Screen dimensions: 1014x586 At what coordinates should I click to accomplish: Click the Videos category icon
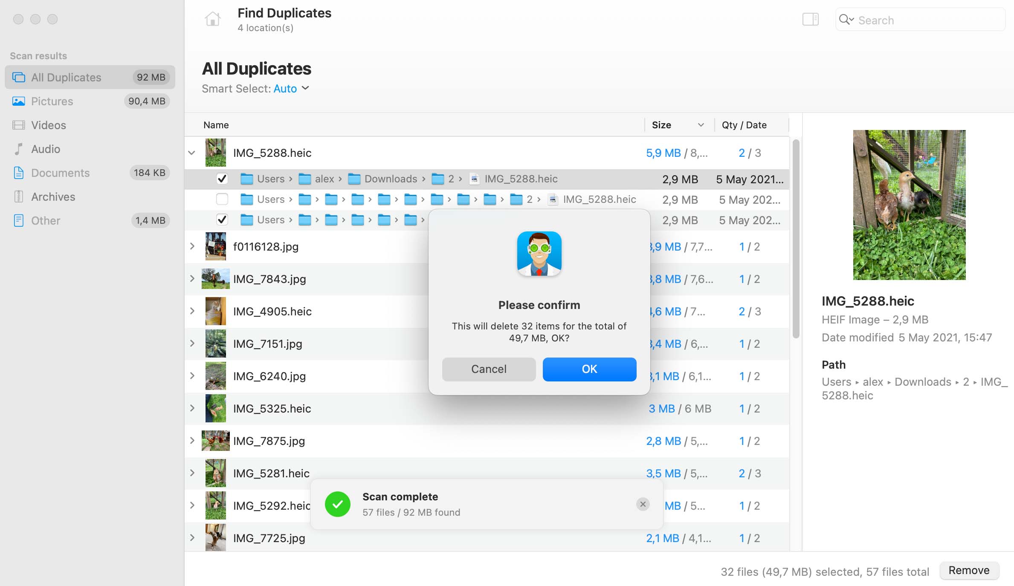click(18, 125)
